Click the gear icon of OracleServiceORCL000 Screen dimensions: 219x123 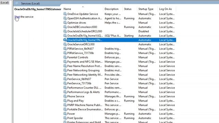coord(65,44)
